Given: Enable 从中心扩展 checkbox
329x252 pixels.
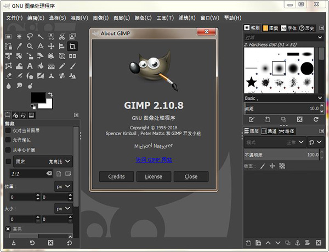Looking at the screenshot, I should tap(8, 150).
